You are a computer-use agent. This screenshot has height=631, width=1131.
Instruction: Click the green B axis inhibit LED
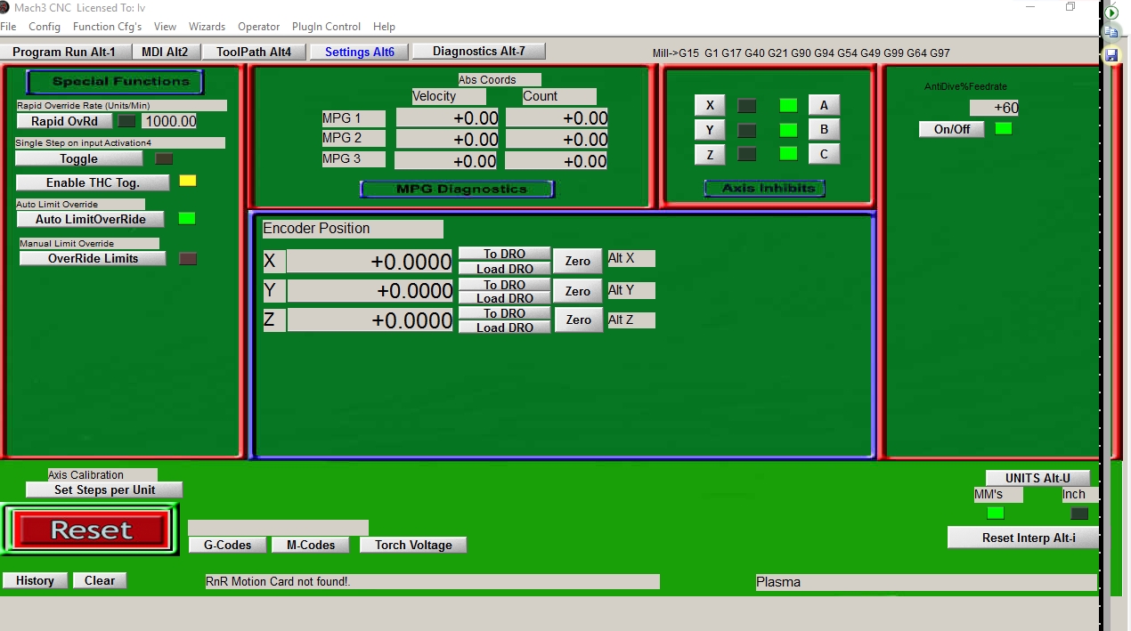point(788,130)
